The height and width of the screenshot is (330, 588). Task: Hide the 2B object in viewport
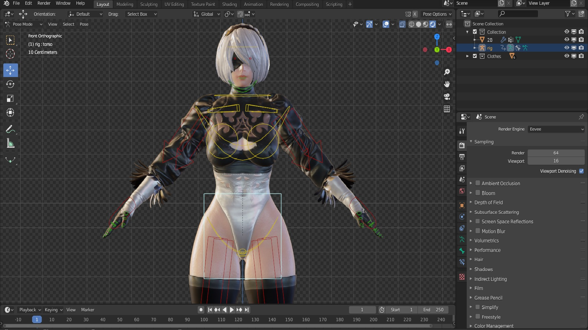pyautogui.click(x=567, y=40)
